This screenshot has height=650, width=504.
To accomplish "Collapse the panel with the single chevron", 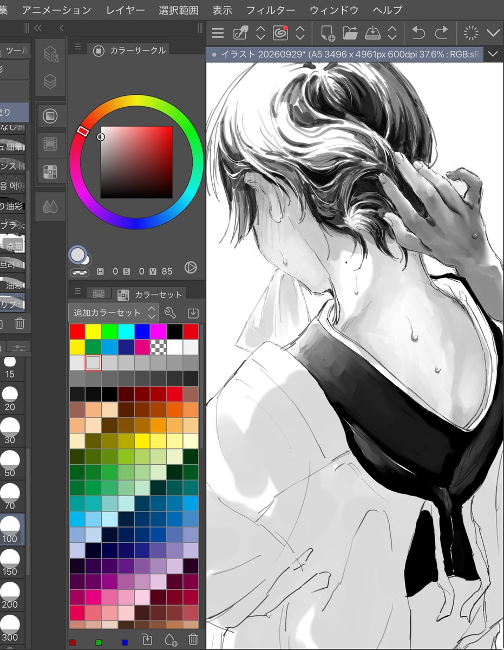I will [62, 28].
